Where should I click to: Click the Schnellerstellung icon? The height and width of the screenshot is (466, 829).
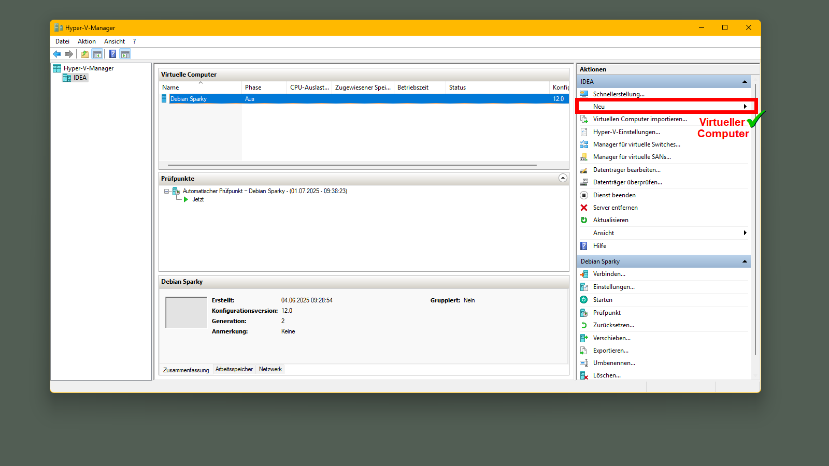pyautogui.click(x=584, y=94)
